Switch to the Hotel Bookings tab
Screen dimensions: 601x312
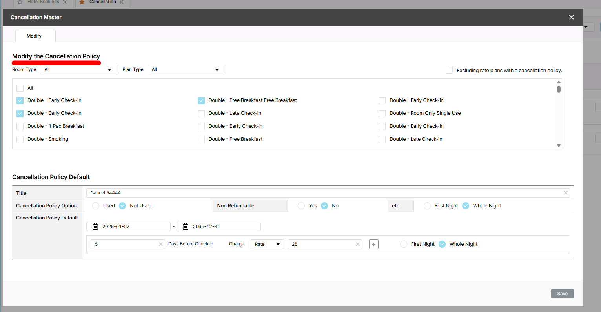(x=43, y=2)
